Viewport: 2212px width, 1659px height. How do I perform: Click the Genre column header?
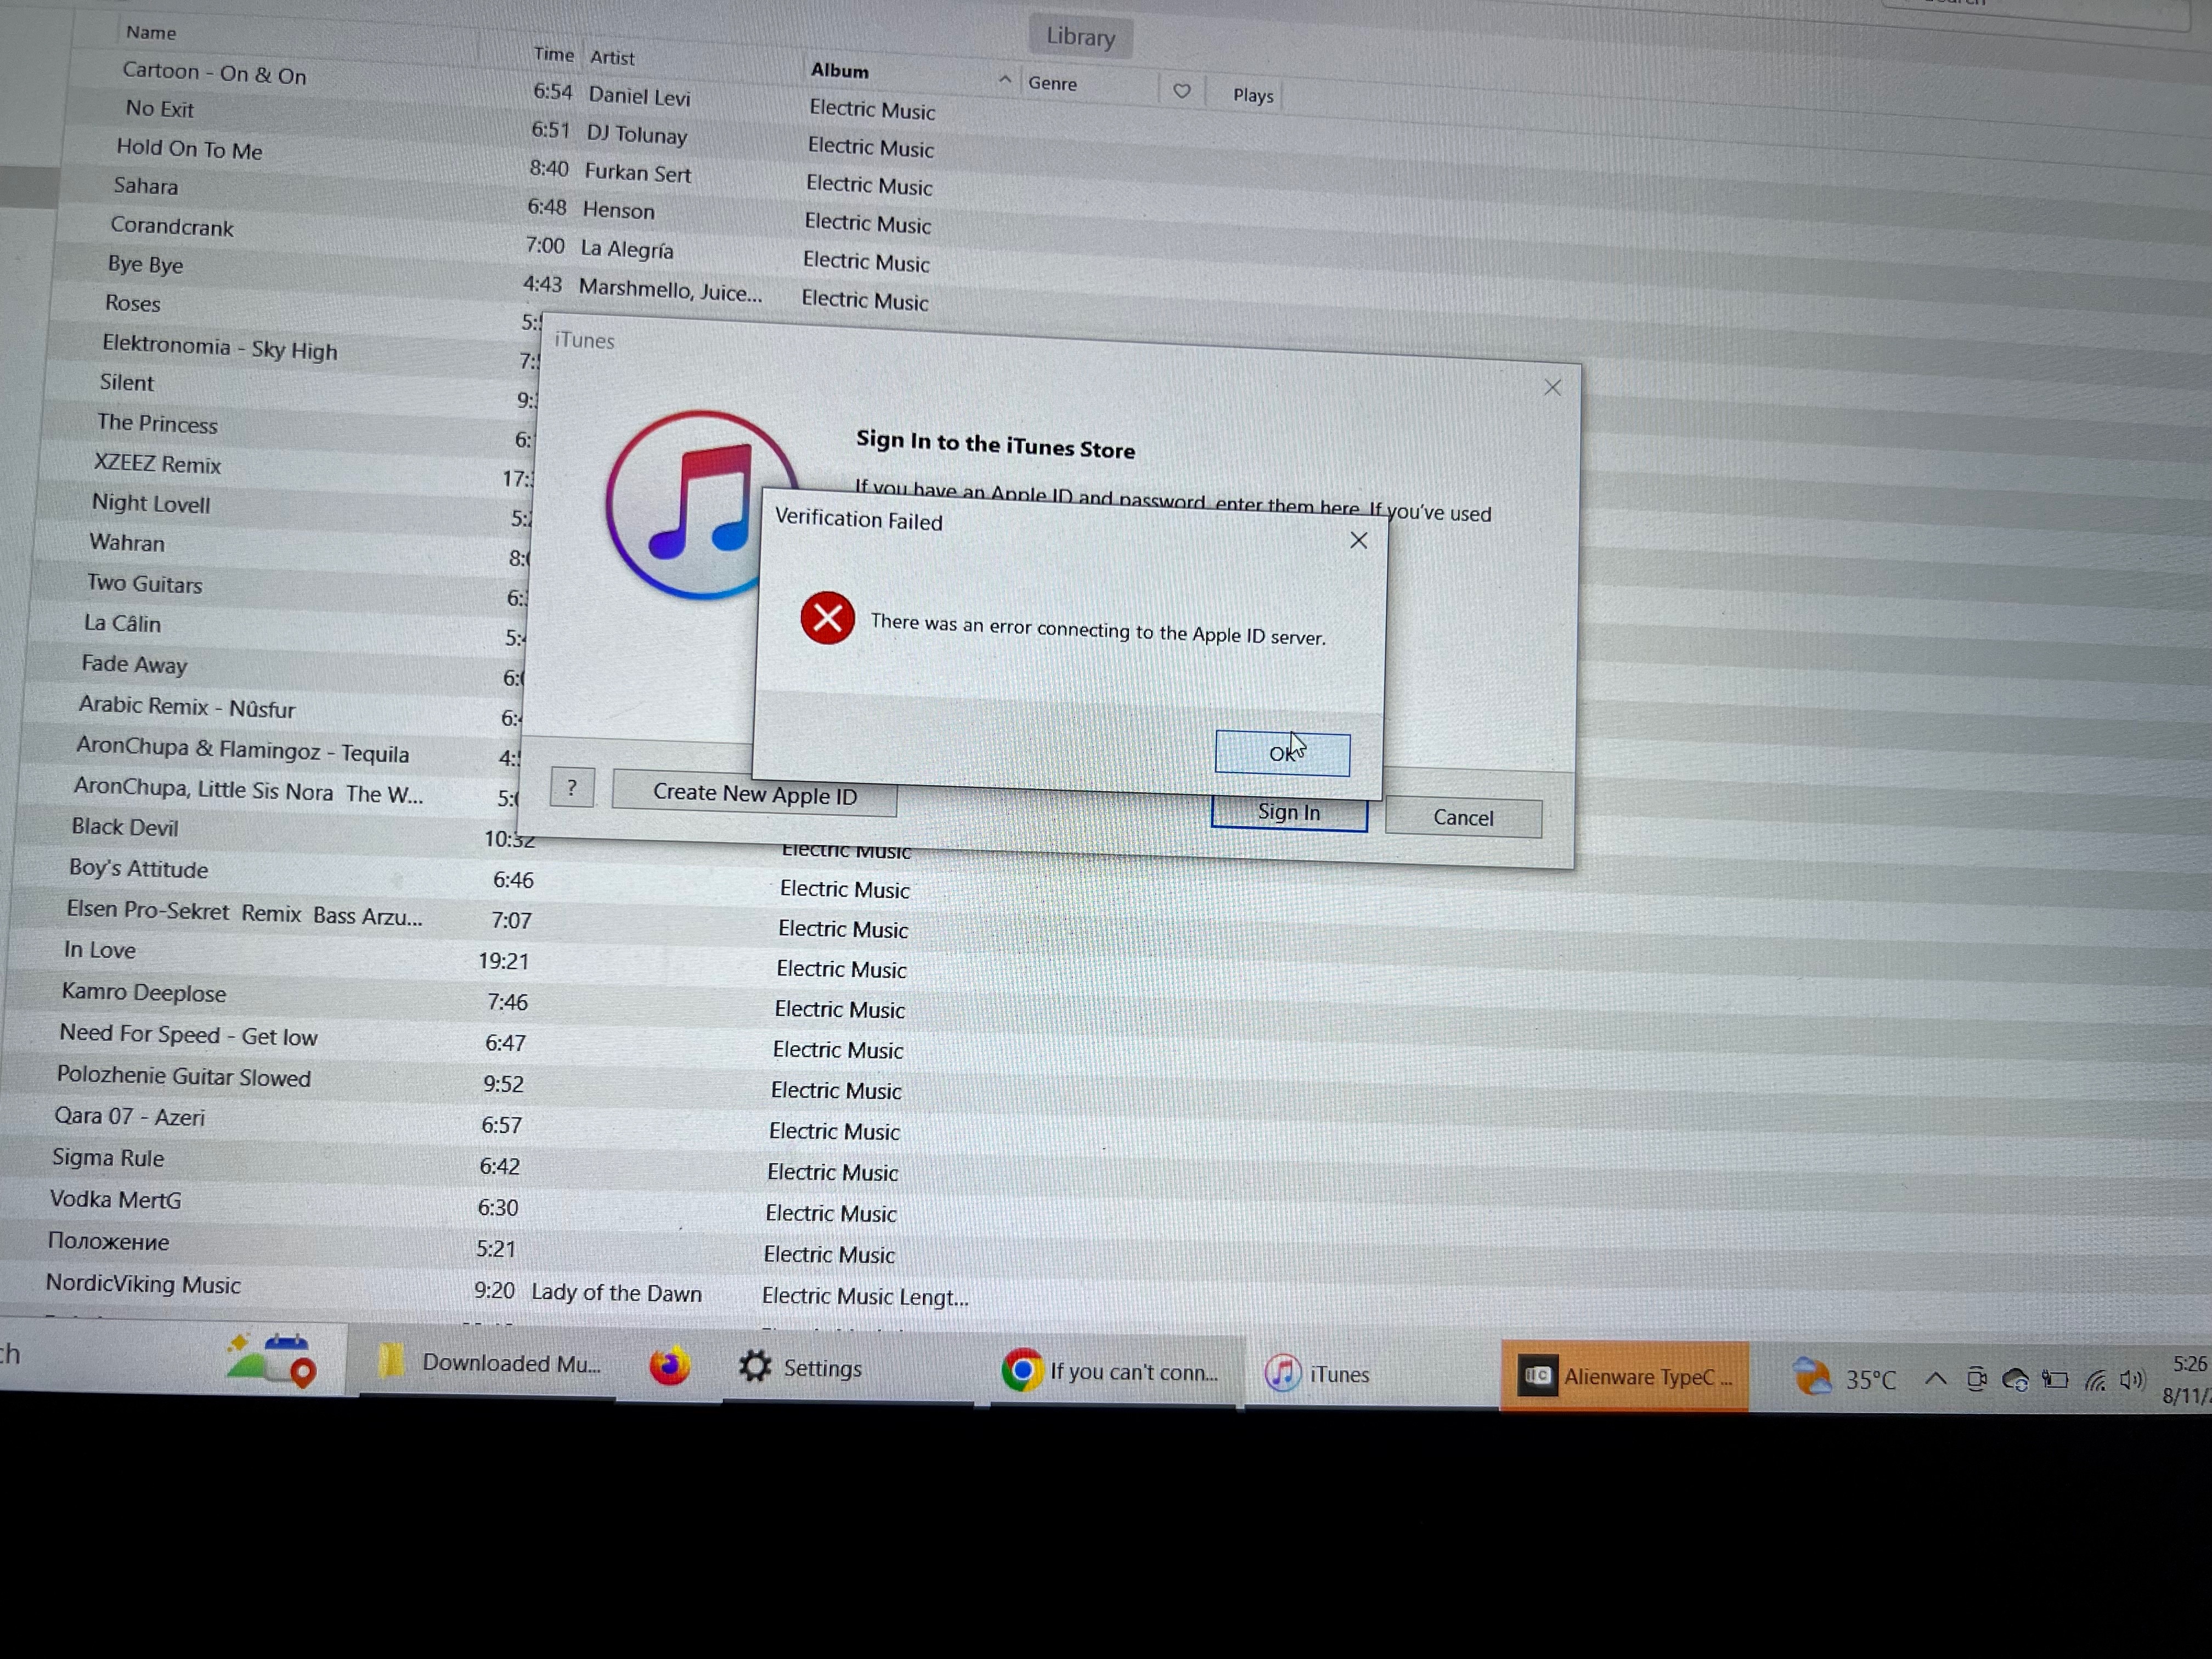click(1053, 84)
